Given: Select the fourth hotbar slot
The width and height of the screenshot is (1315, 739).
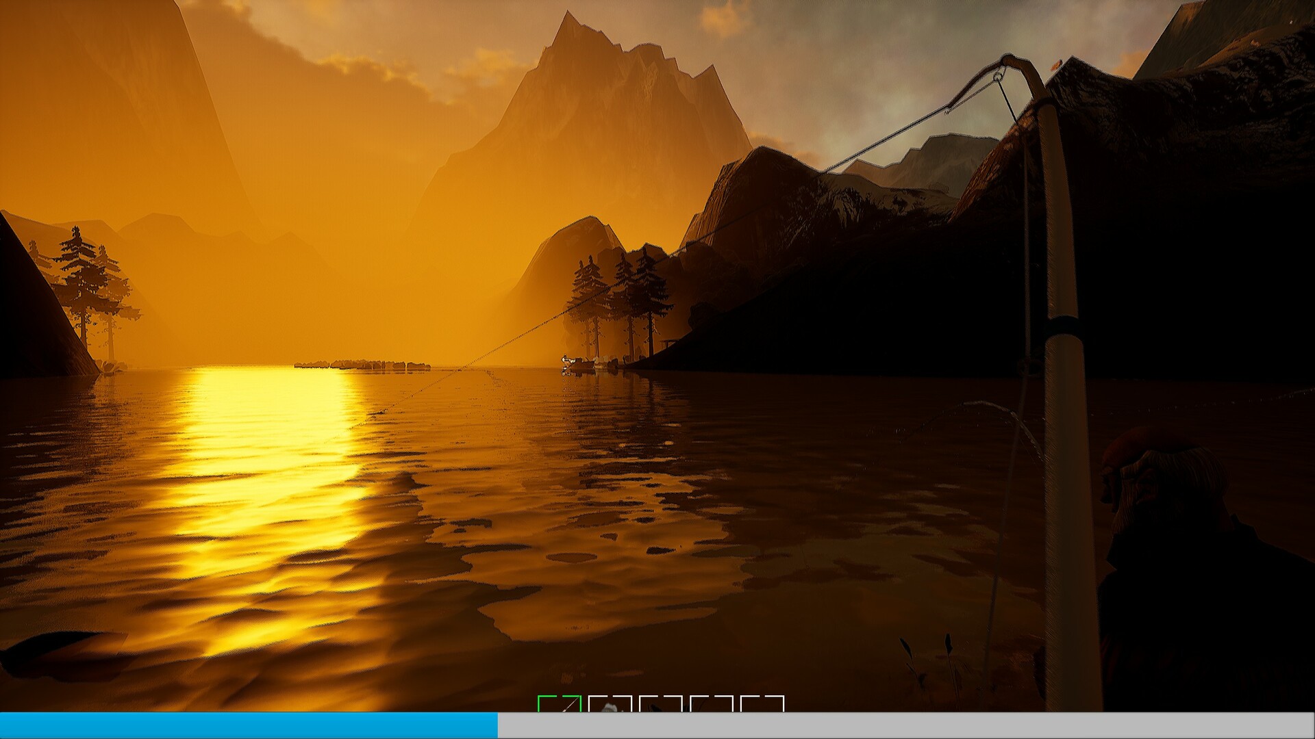Looking at the screenshot, I should [x=712, y=705].
